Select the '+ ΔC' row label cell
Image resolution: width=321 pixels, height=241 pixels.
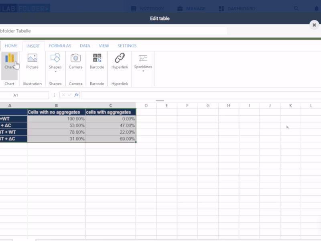coord(14,125)
